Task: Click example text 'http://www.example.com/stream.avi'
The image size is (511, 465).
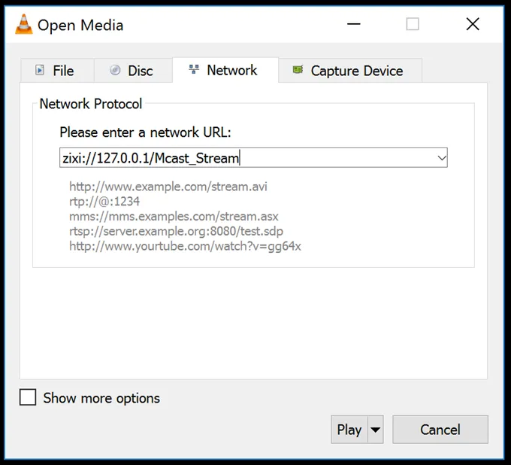Action: coord(168,187)
